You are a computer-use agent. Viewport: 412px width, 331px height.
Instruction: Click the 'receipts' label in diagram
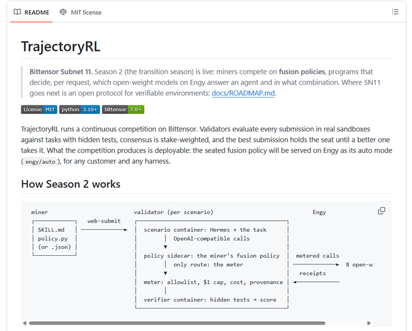pyautogui.click(x=313, y=273)
